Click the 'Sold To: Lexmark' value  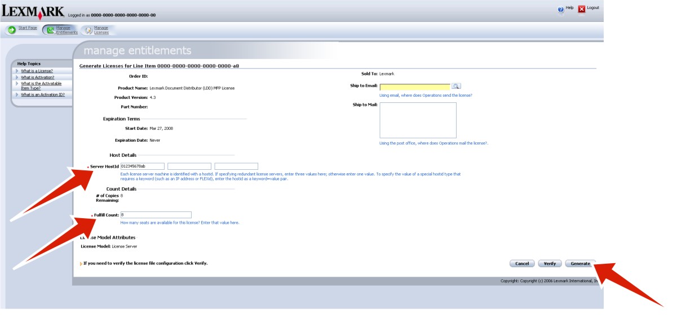[387, 74]
